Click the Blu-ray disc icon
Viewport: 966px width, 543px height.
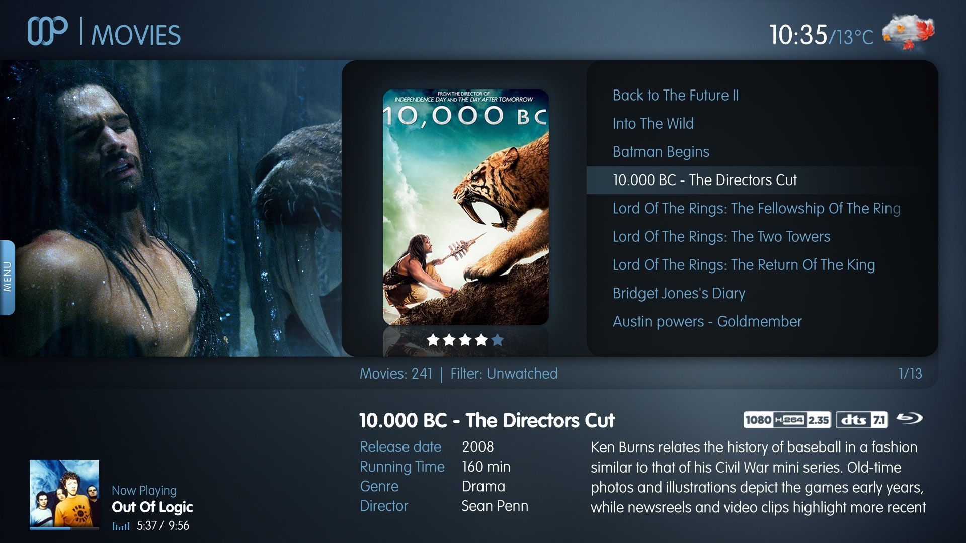(x=910, y=418)
